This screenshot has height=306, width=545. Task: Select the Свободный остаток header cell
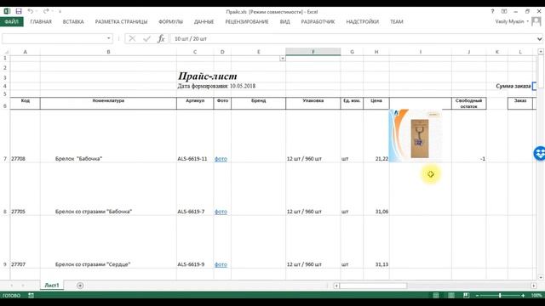click(x=469, y=104)
